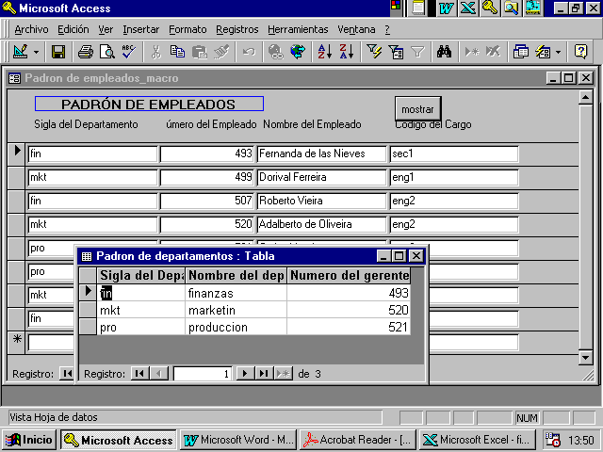The image size is (603, 452).
Task: Click the Save icon in the toolbar
Action: pyautogui.click(x=58, y=52)
